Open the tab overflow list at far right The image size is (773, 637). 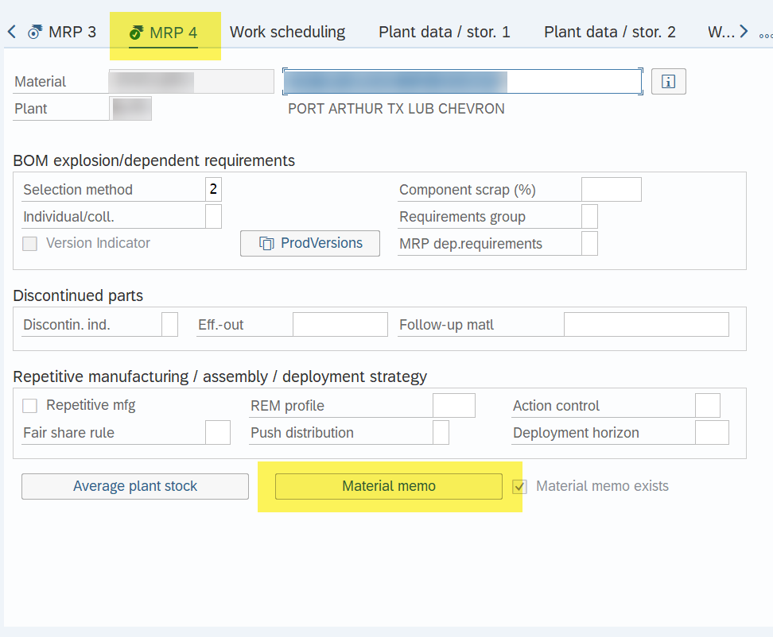click(x=765, y=34)
